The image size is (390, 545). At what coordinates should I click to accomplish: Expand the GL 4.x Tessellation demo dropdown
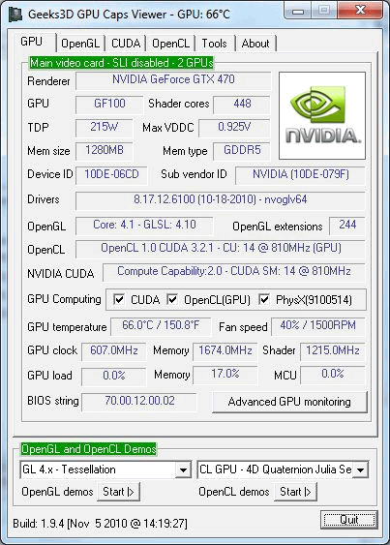coord(183,469)
